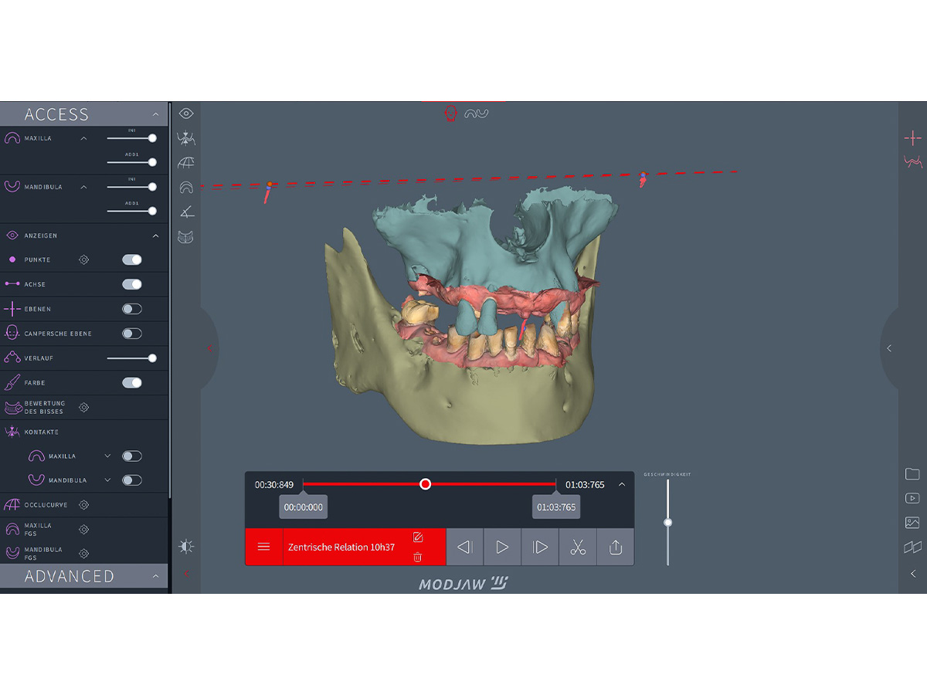
Task: Click the scissors cut recording button
Action: 577,547
